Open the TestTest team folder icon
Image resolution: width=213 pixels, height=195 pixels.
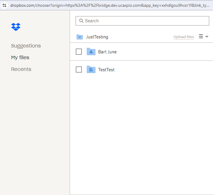point(91,69)
